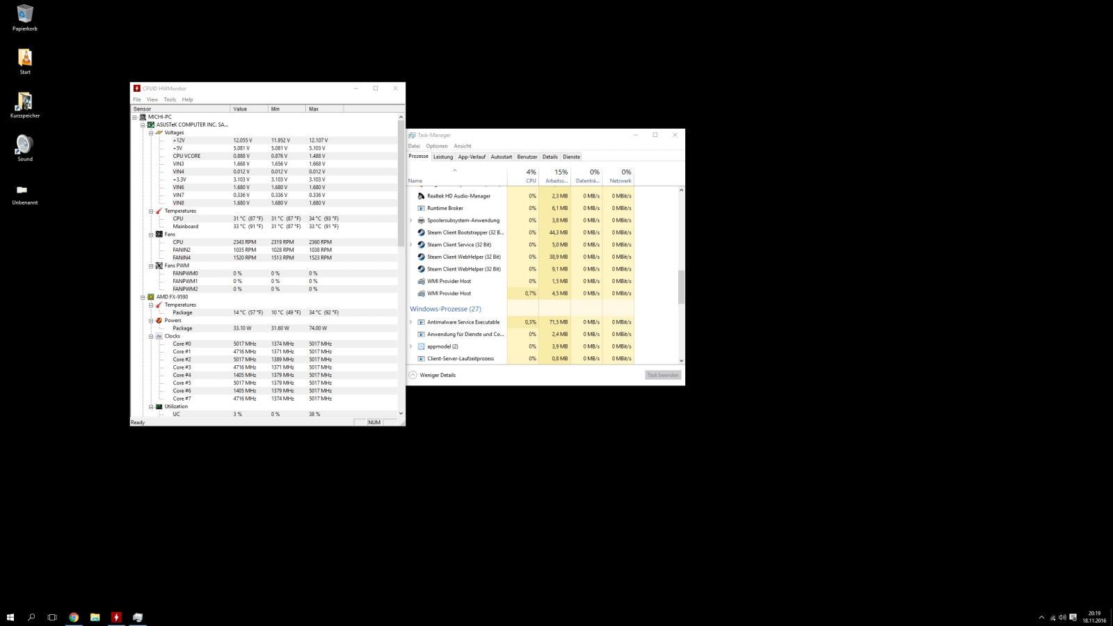
Task: Collapse the AMD FX-9590 node
Action: pyautogui.click(x=143, y=297)
